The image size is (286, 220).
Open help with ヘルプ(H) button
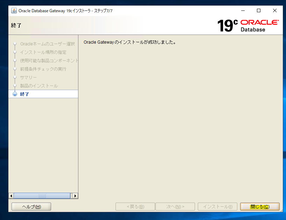tap(31, 206)
